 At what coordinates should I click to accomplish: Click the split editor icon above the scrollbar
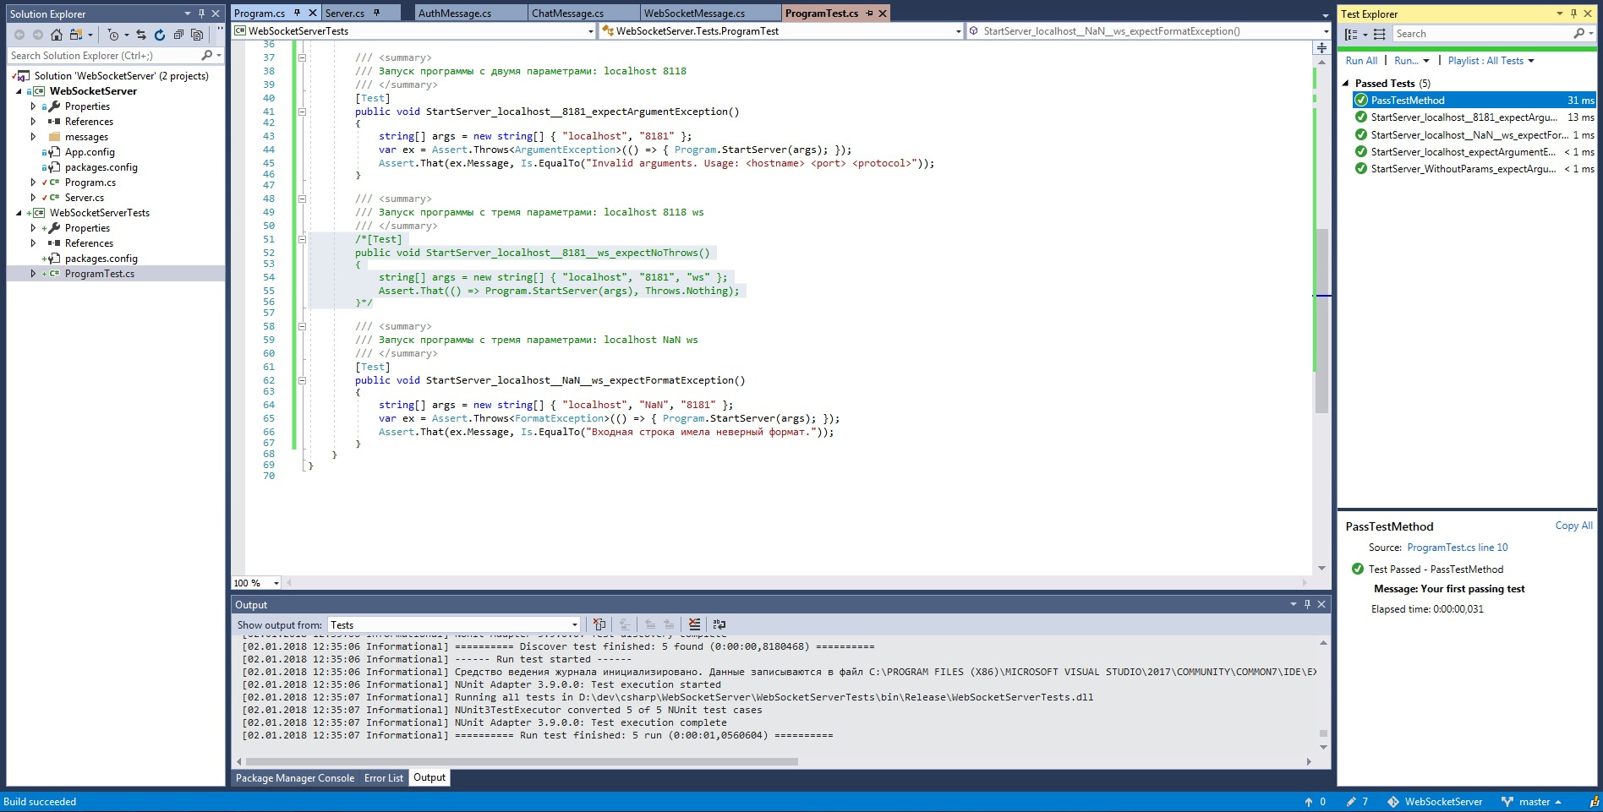click(1321, 48)
